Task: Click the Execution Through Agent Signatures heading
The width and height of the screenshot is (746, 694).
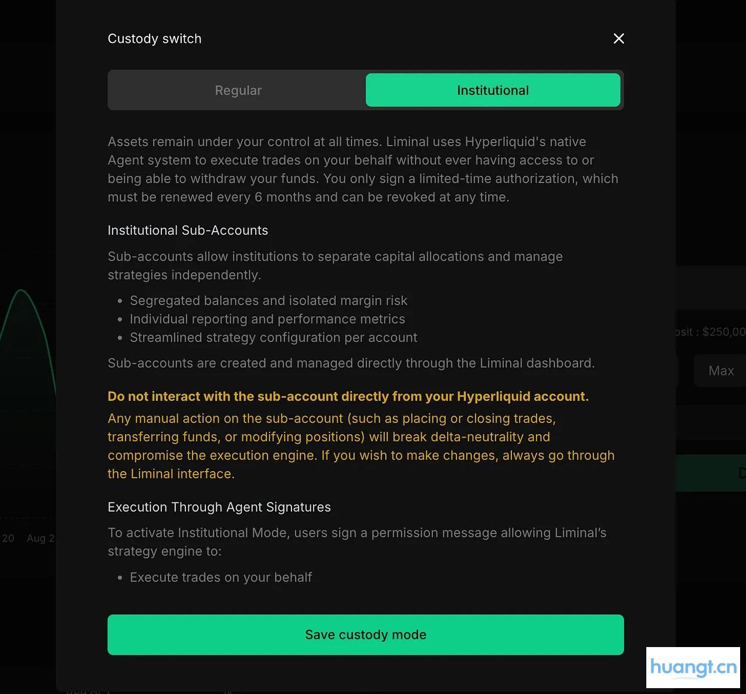Action: (219, 507)
